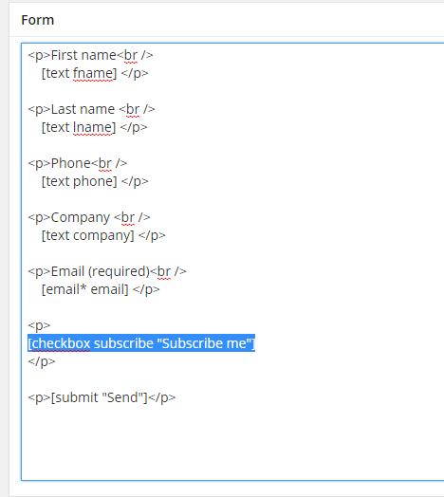Click the Company label text

click(81, 218)
